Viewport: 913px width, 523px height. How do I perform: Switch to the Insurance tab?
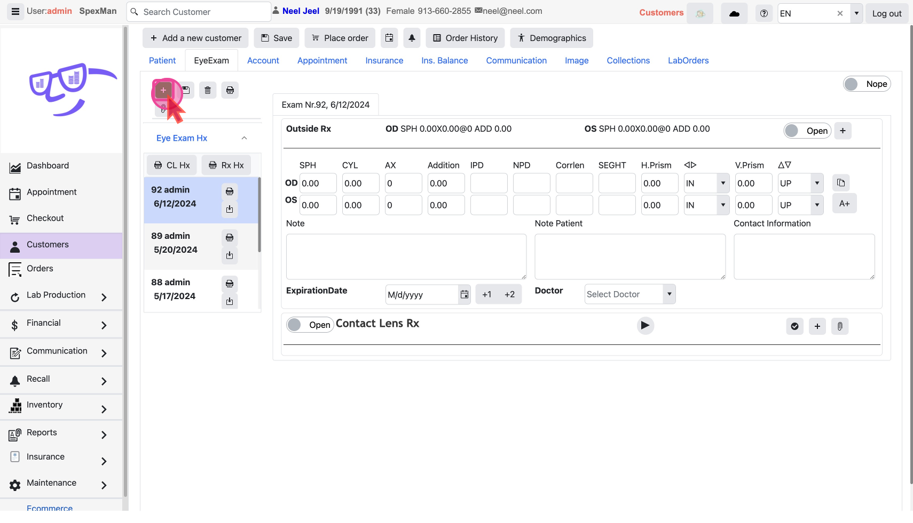point(384,61)
